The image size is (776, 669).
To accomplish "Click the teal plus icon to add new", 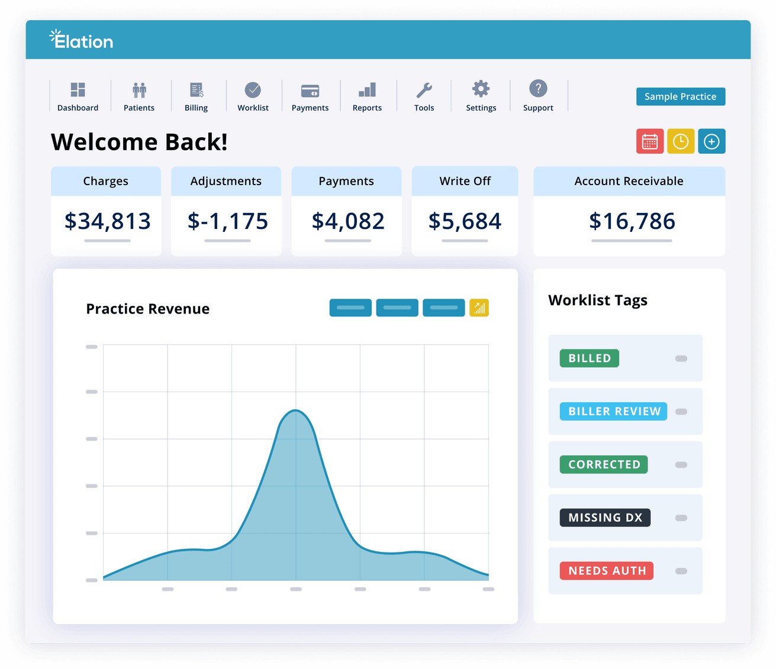I will 711,141.
